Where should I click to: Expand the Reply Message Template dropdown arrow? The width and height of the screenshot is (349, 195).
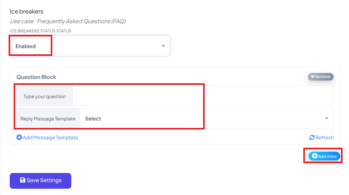(x=326, y=118)
